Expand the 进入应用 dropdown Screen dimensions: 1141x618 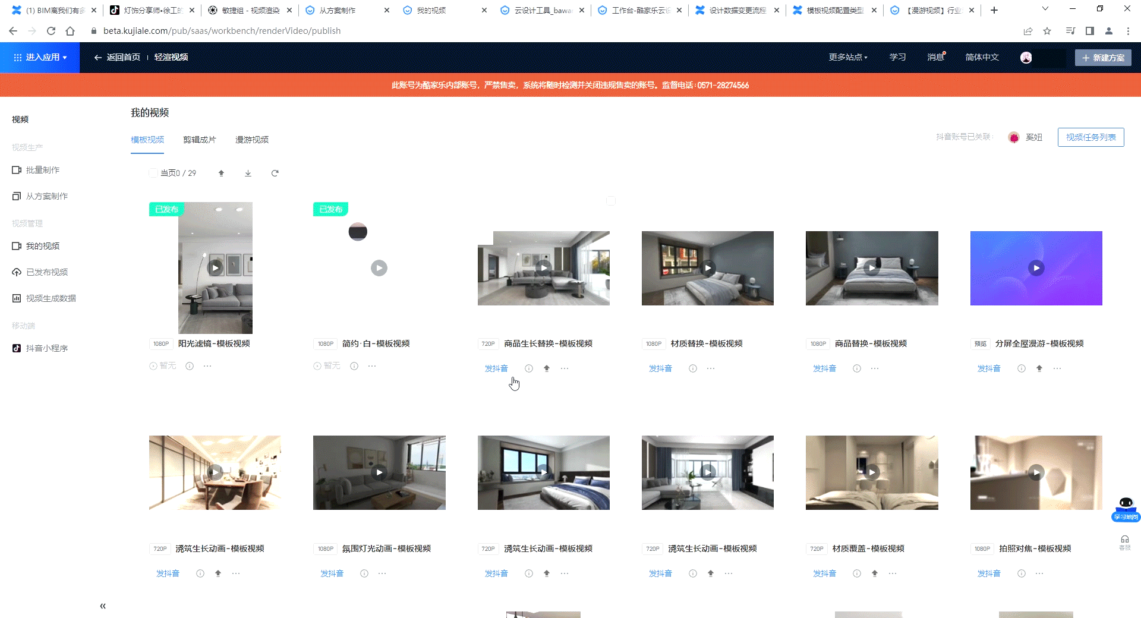click(x=40, y=58)
